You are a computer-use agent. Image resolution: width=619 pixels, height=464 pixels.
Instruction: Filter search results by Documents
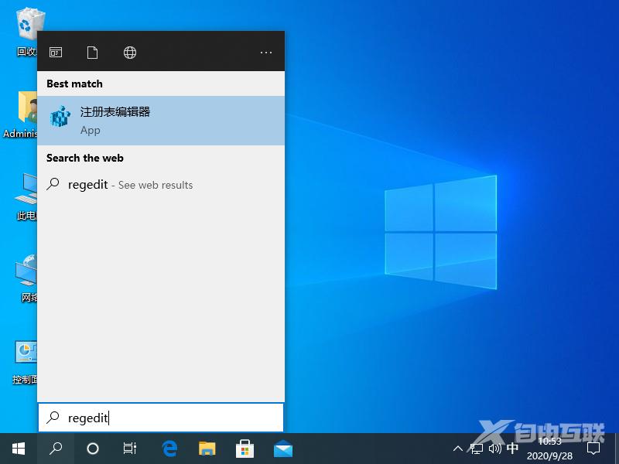93,53
